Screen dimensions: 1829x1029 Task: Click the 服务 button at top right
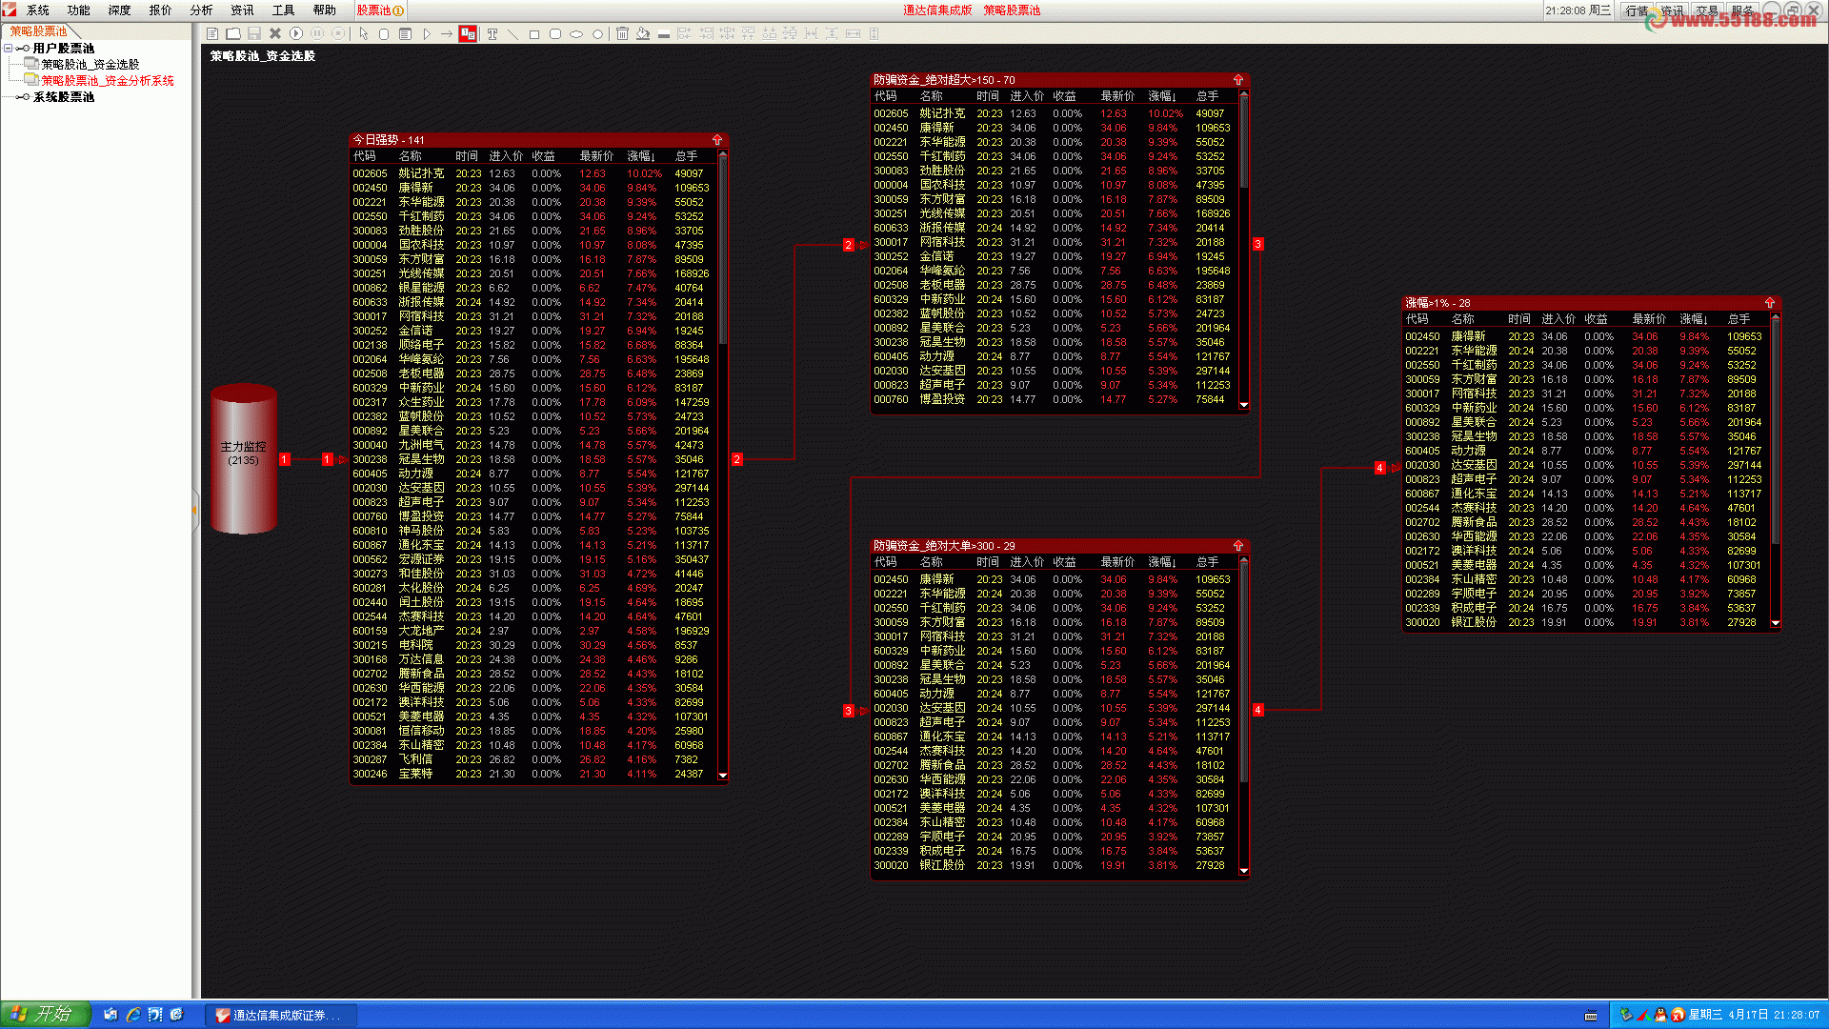coord(1742,10)
